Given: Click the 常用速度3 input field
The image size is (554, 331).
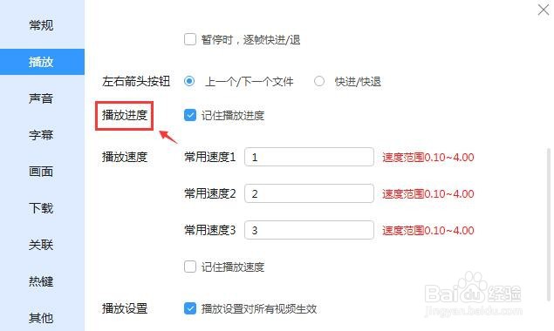Looking at the screenshot, I should coord(309,230).
